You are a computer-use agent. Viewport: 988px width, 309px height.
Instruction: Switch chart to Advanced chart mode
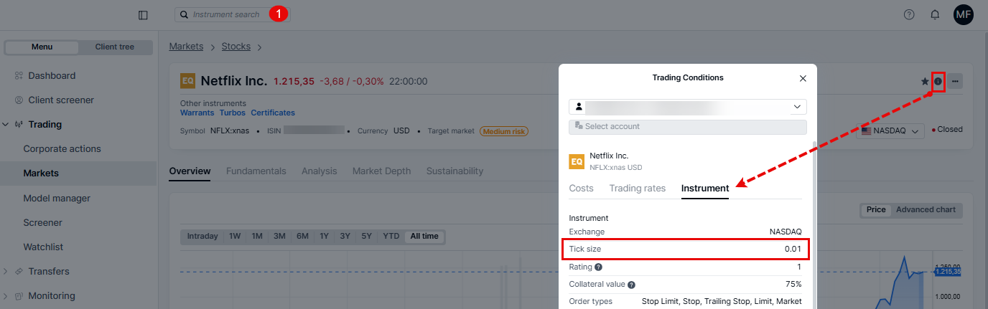click(x=925, y=210)
